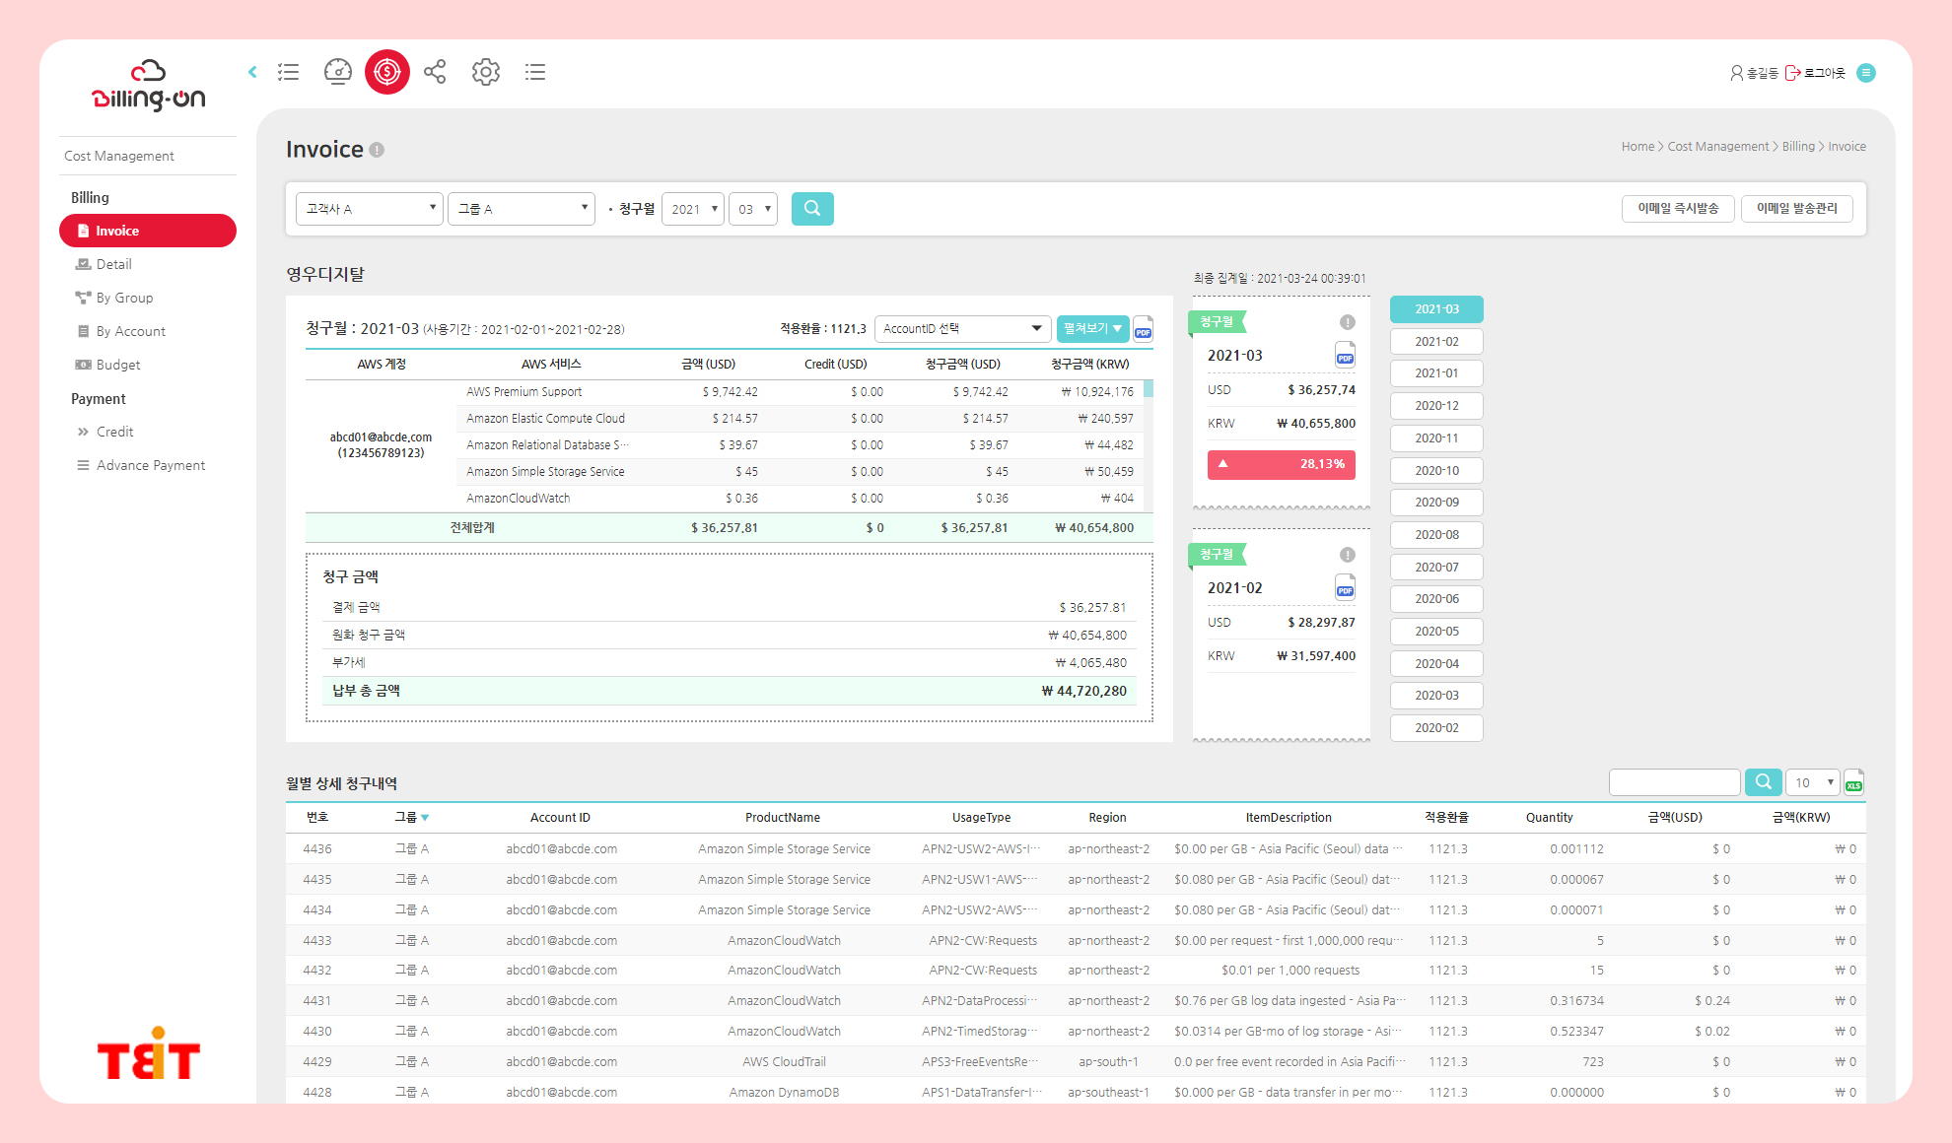The width and height of the screenshot is (1952, 1143).
Task: Click the share icon in the toolbar
Action: (436, 72)
